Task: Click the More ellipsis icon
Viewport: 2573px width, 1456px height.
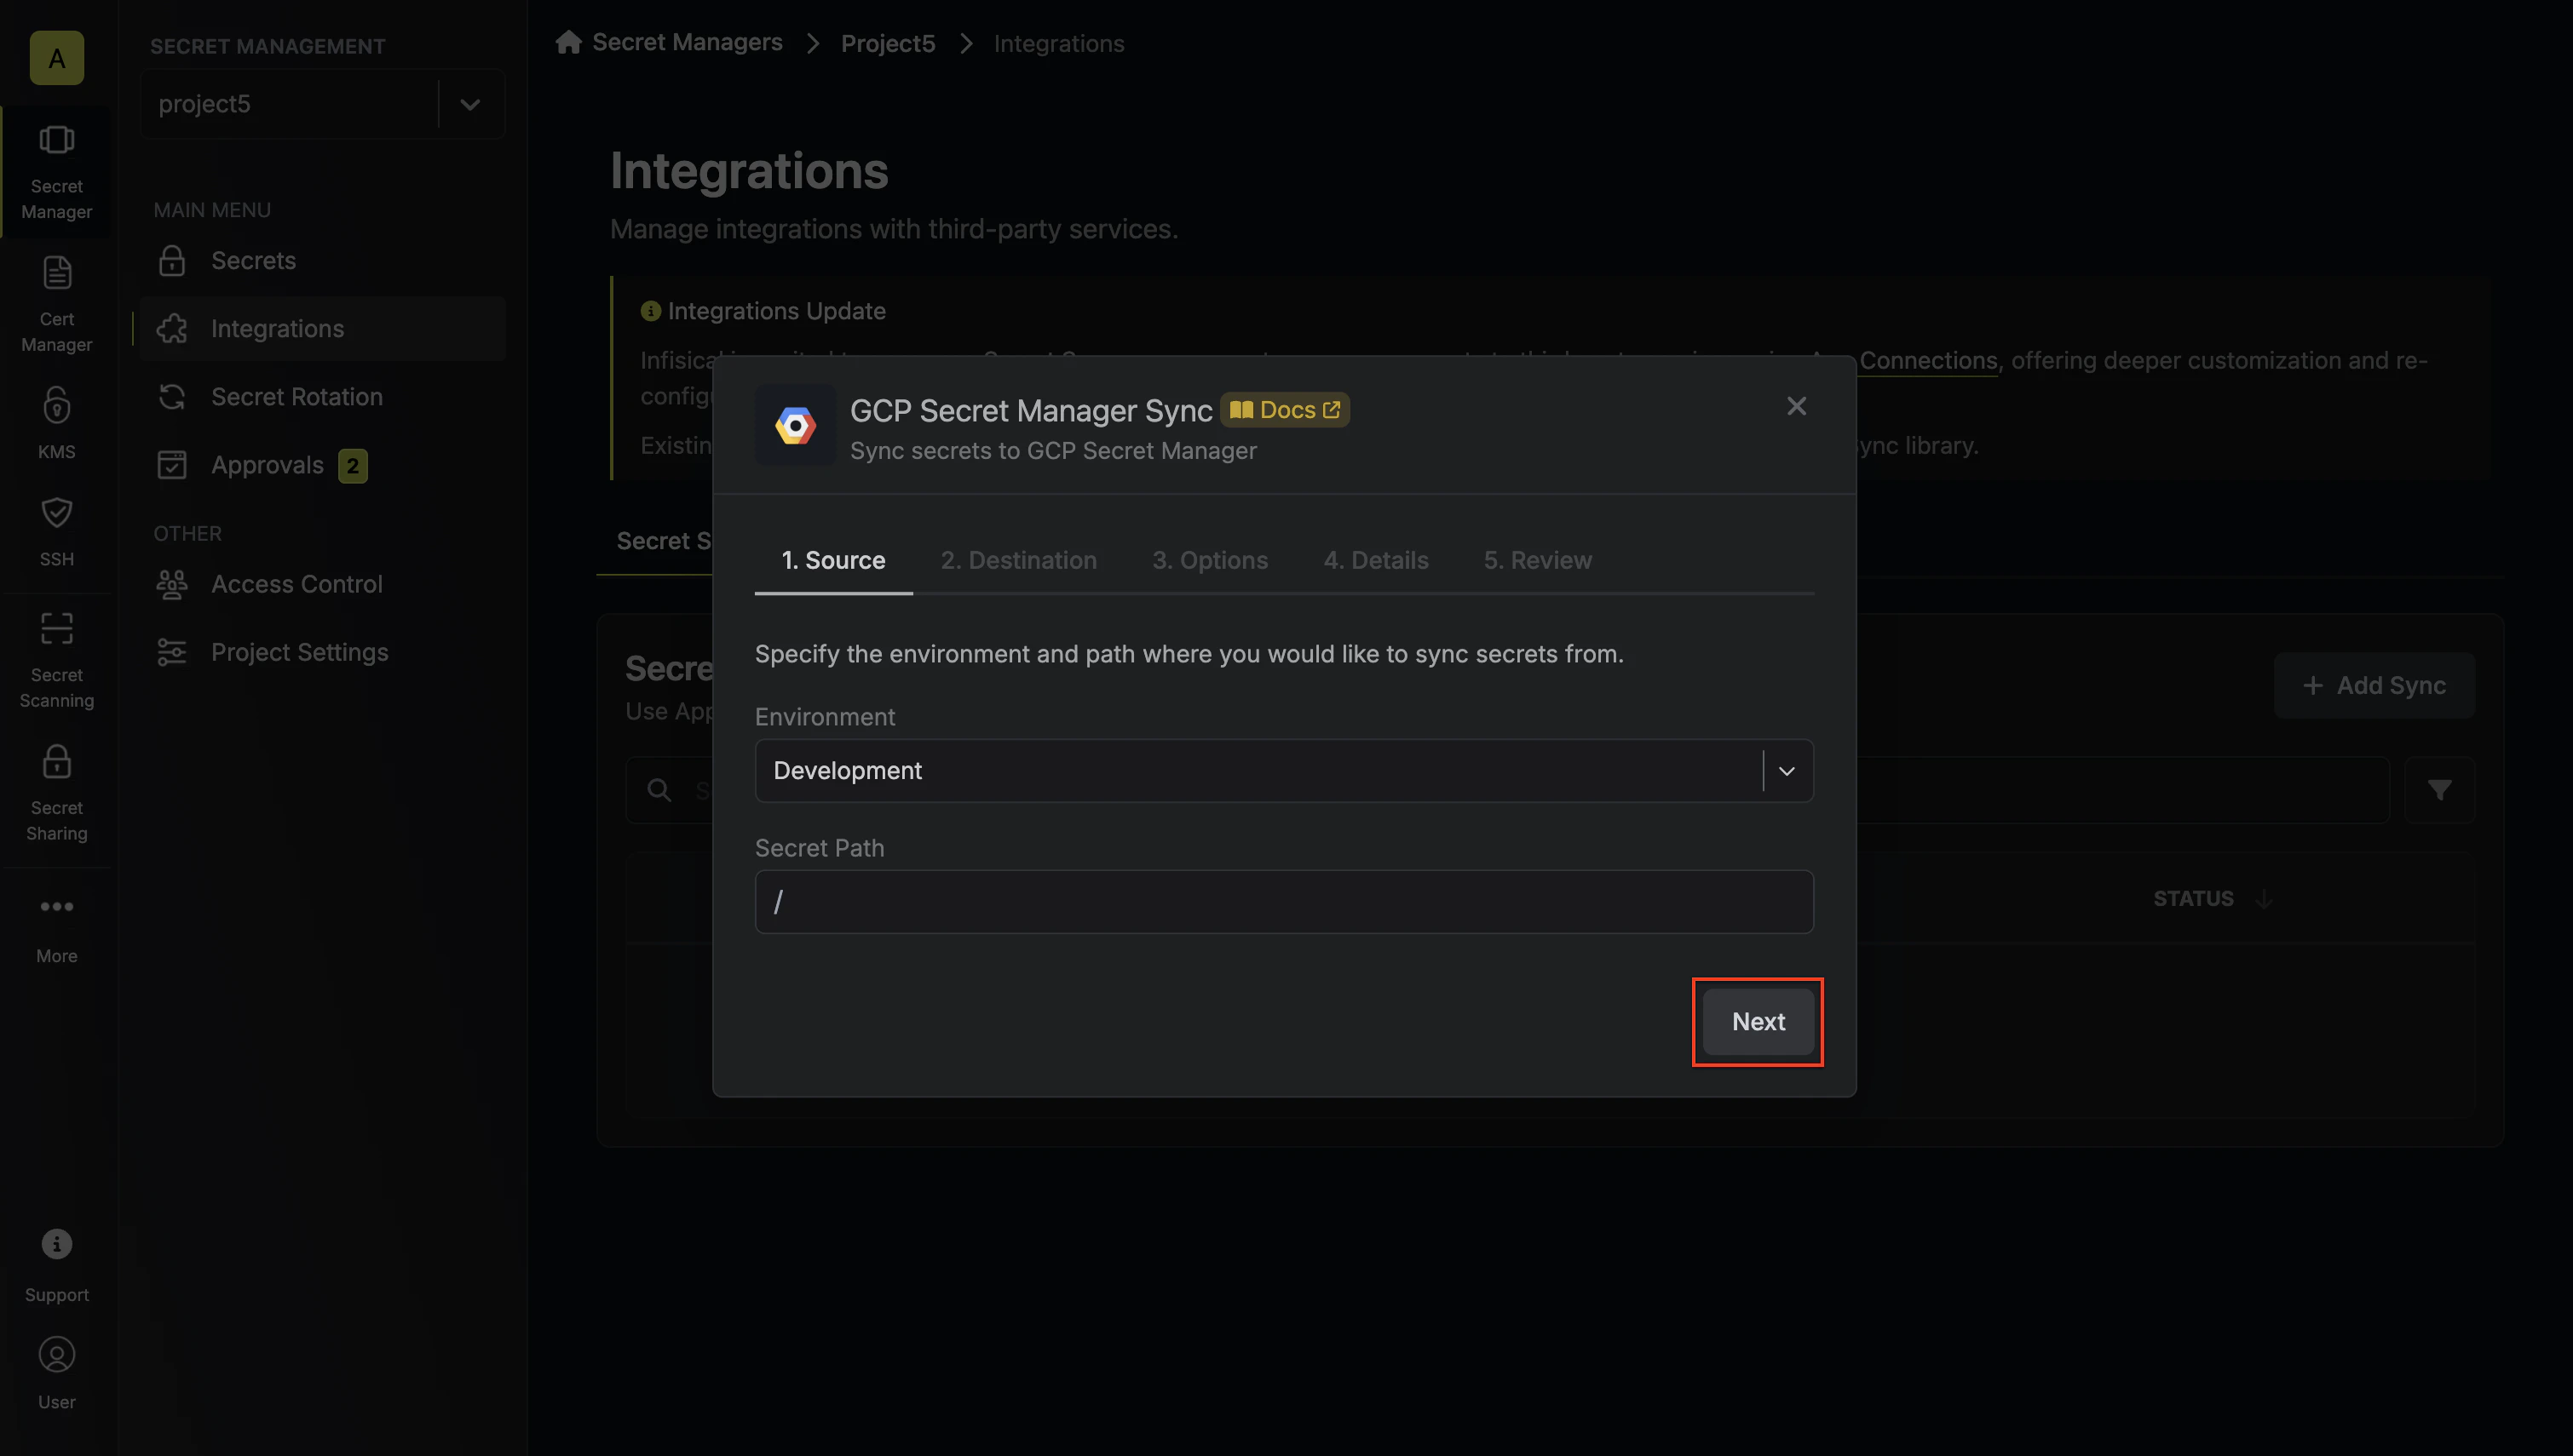Action: 57,906
